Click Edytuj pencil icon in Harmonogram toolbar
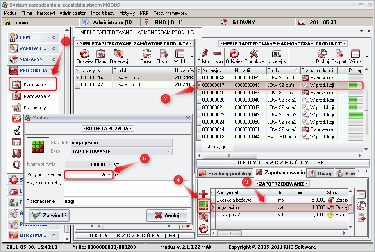375x252 pixels. [204, 54]
